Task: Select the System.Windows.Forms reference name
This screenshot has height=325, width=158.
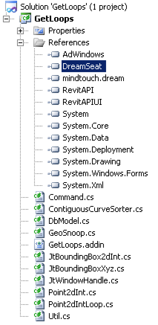Action: point(105,174)
